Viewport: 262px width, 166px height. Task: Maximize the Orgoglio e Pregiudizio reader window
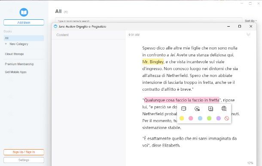239,26
